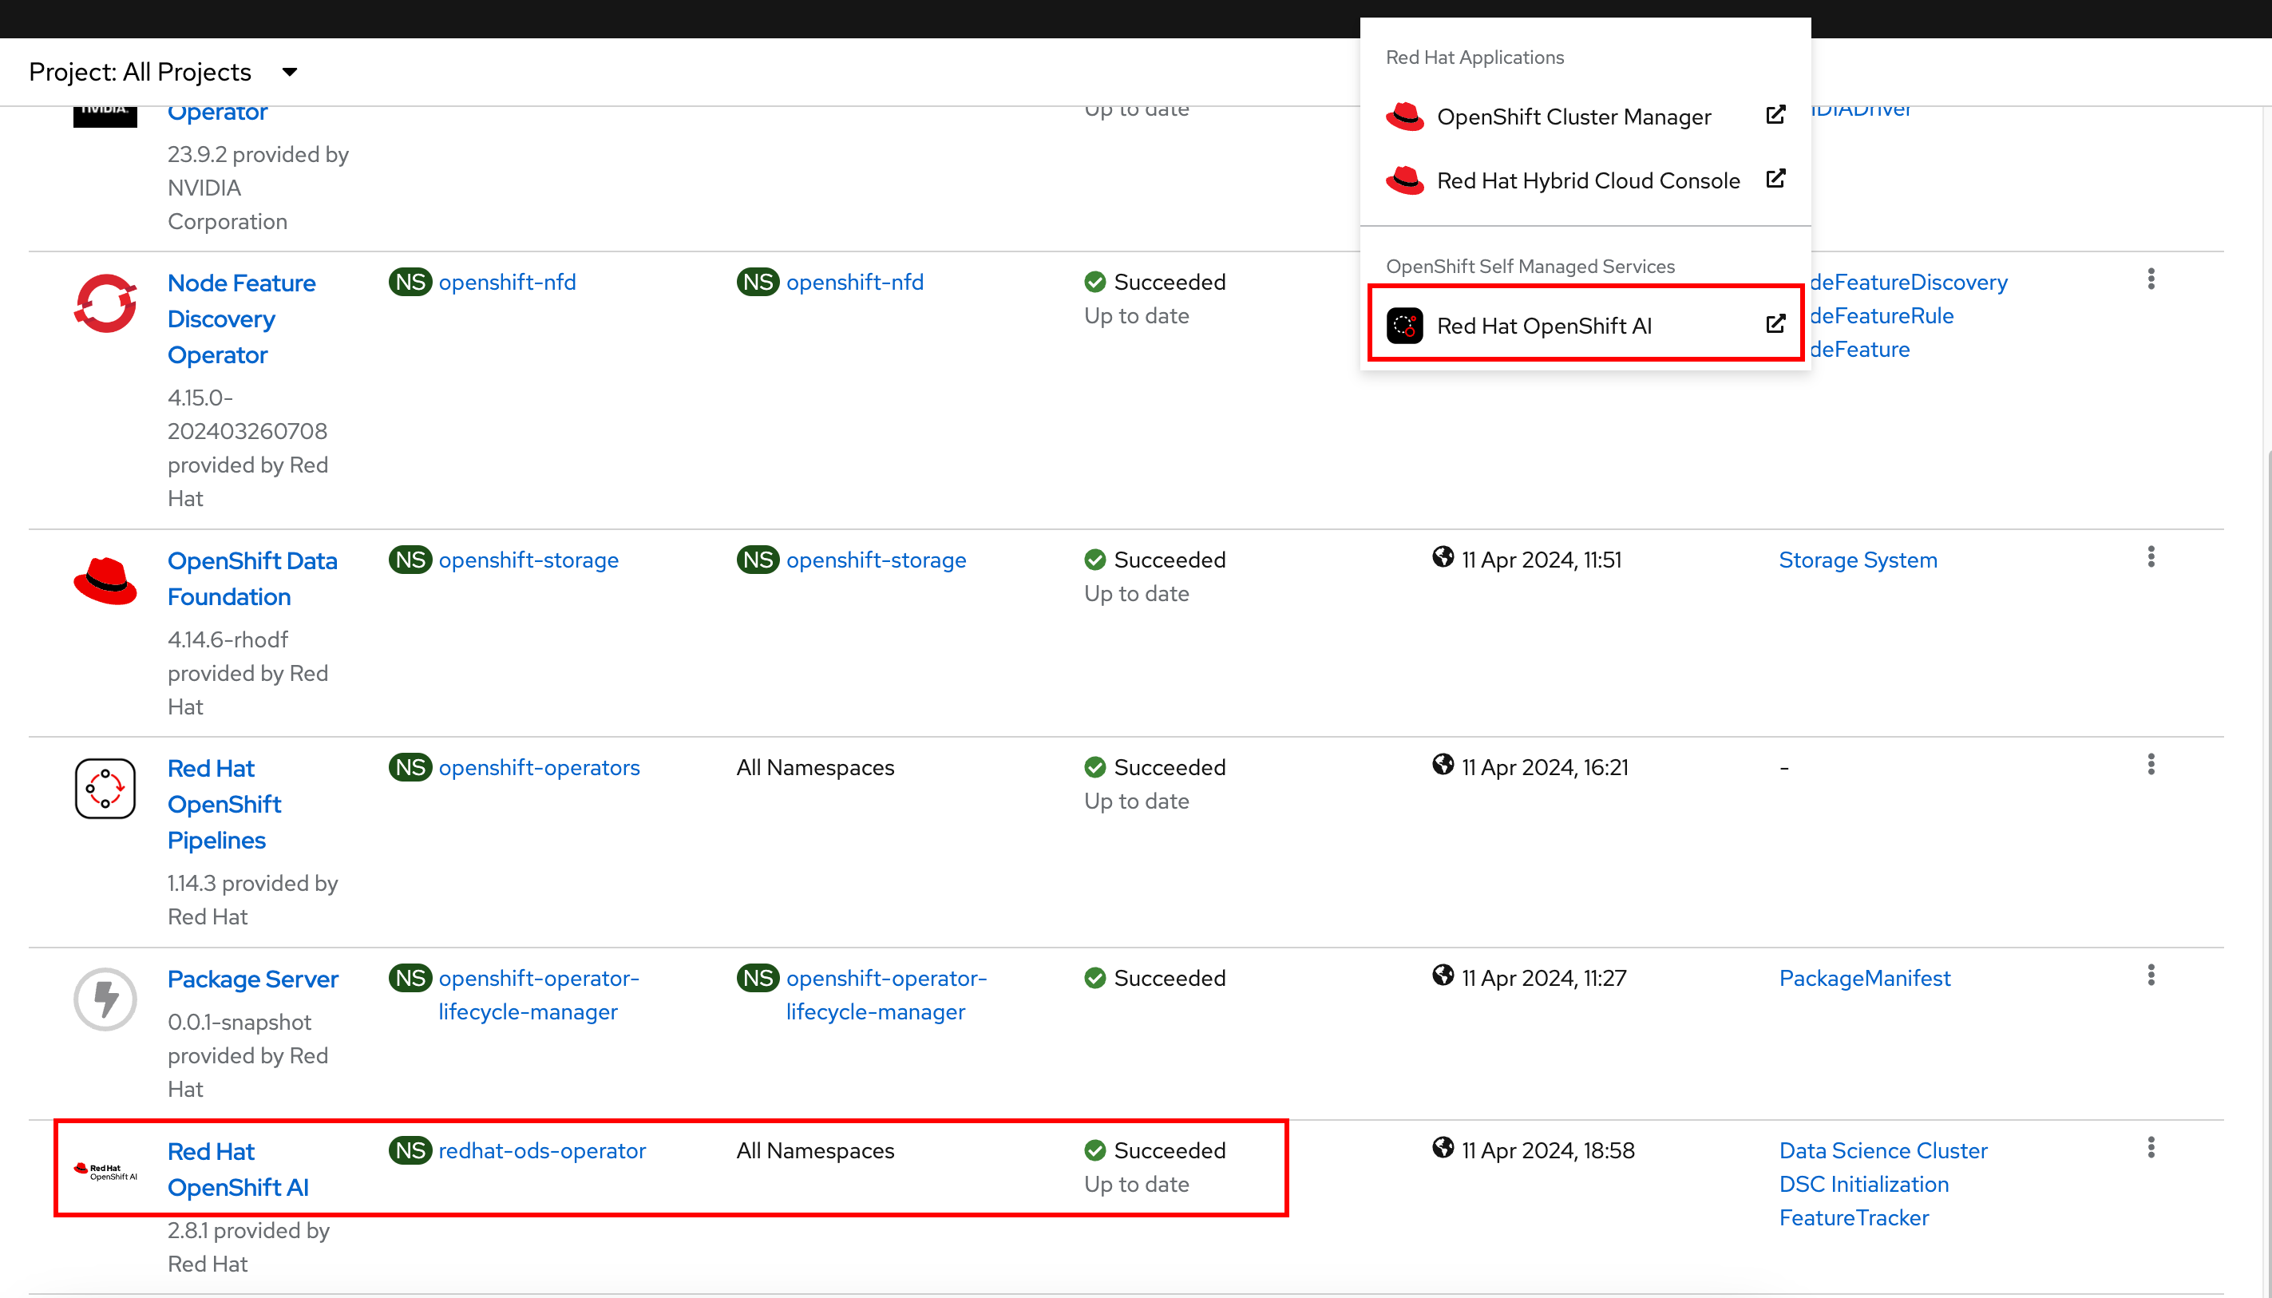Screen dimensions: 2272x1298
Task: Open kebab menu for Red Hat OpenShift AI row
Action: (x=2151, y=1147)
